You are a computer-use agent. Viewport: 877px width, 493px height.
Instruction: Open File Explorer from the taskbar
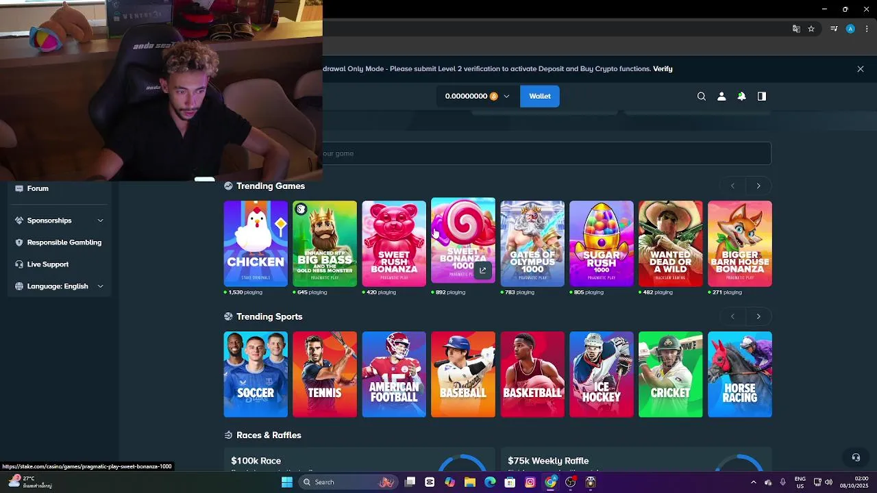(x=470, y=482)
